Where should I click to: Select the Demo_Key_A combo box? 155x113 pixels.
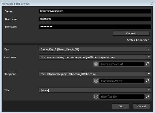click(x=95, y=49)
